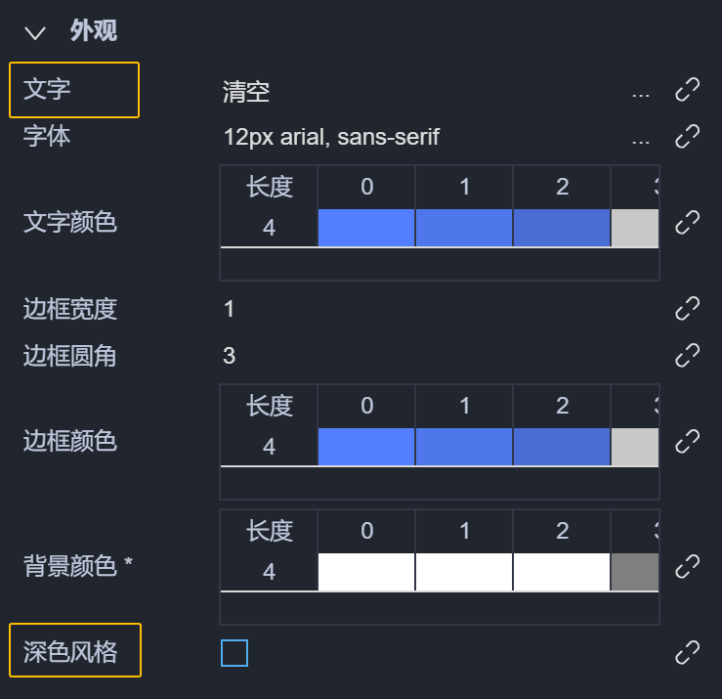Screen dimensions: 722x699
Task: Pick border color swatch at index 1
Action: 464,447
